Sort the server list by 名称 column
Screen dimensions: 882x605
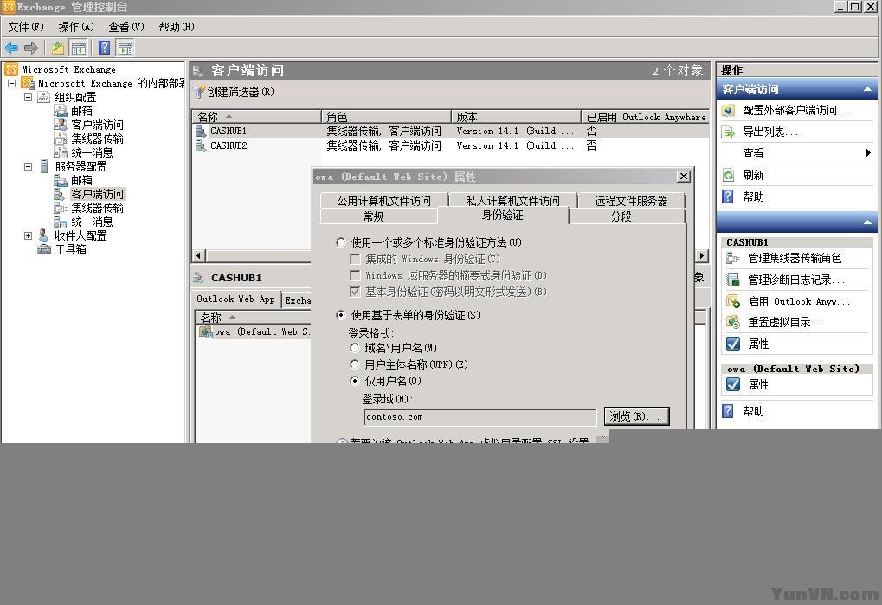[256, 116]
